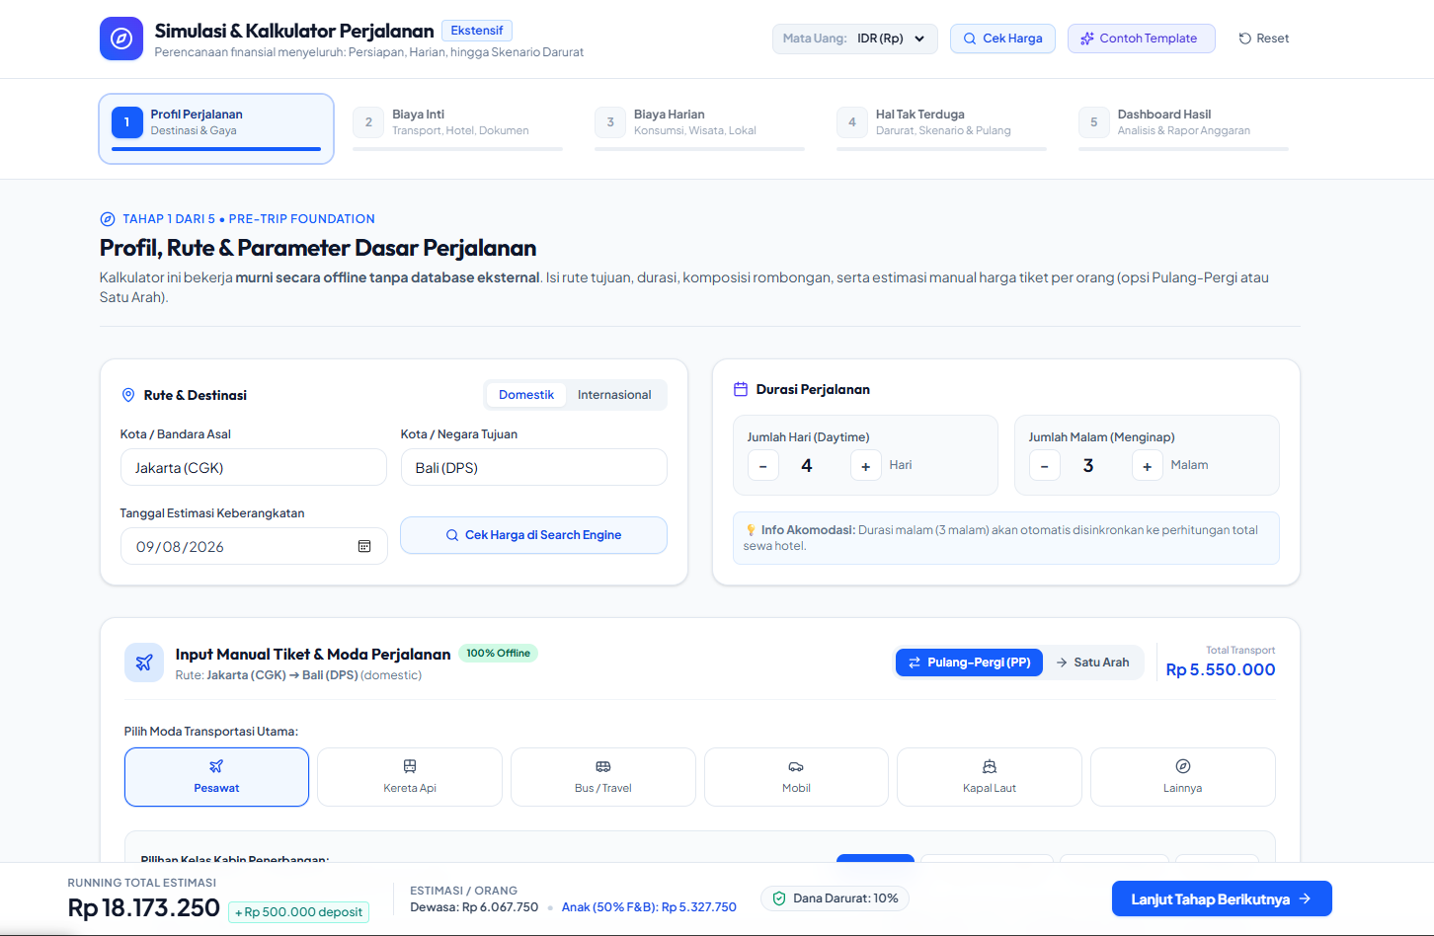
Task: Click the +Rp 500.000 deposit badge
Action: (x=299, y=912)
